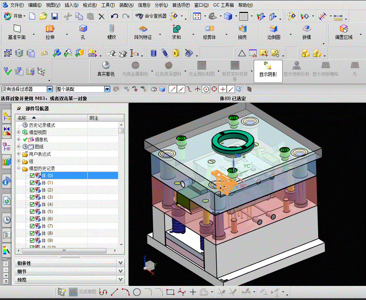Open the 插入(S) menu
The width and height of the screenshot is (366, 300).
point(71,5)
